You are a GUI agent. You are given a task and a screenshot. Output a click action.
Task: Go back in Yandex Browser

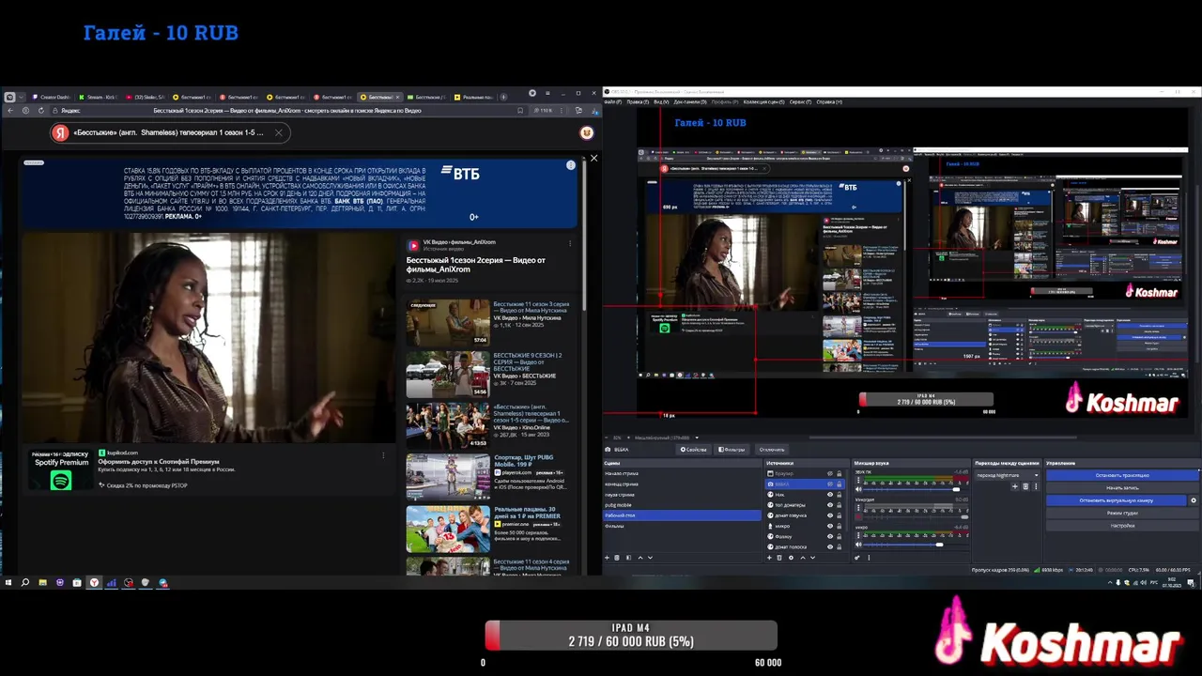coord(10,111)
